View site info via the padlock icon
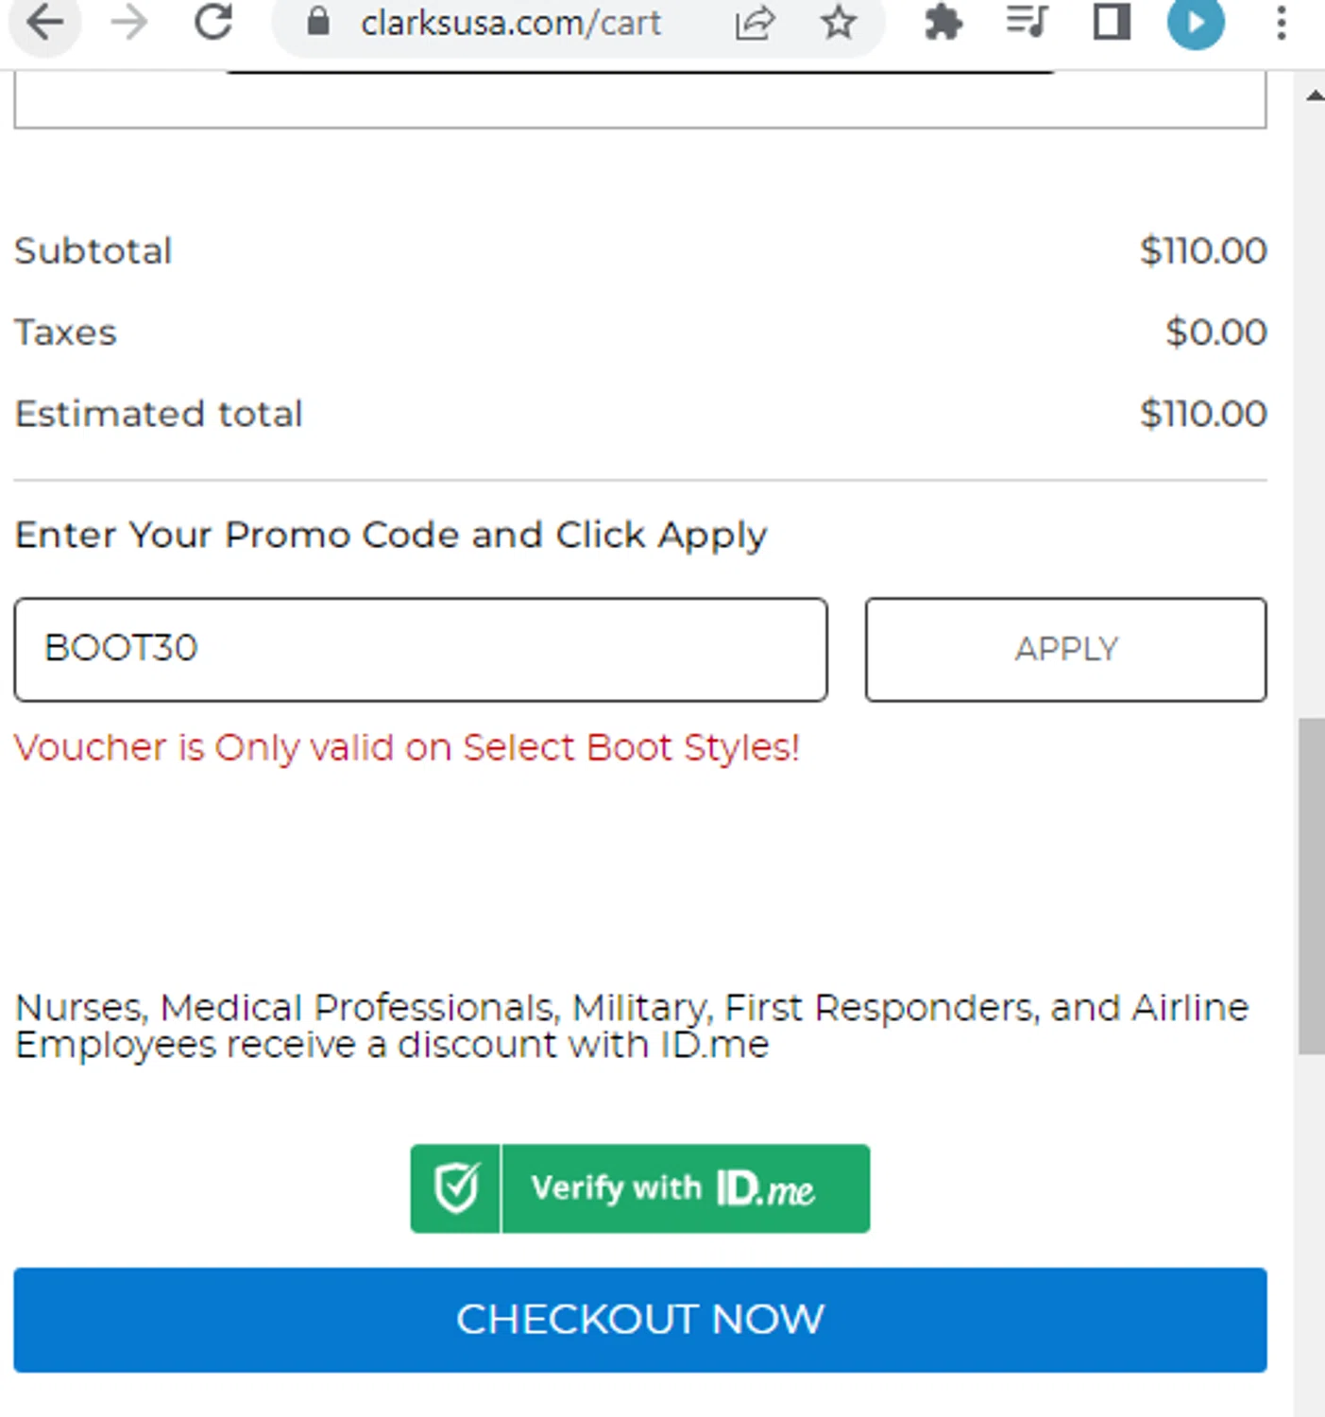The width and height of the screenshot is (1325, 1417). coord(319,22)
